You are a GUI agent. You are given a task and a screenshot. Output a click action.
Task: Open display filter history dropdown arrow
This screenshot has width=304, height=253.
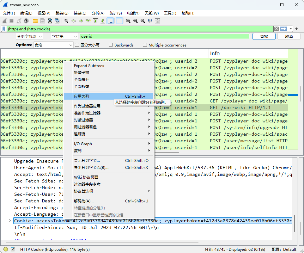click(x=290, y=29)
